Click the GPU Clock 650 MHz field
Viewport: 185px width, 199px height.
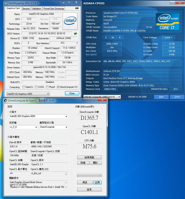28,72
